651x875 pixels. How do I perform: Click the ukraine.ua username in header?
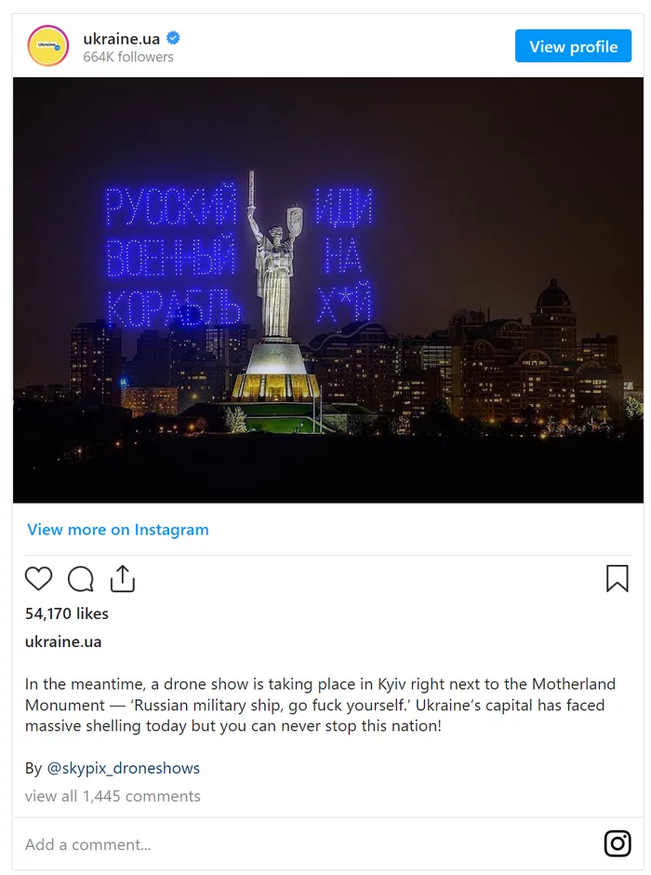point(122,38)
